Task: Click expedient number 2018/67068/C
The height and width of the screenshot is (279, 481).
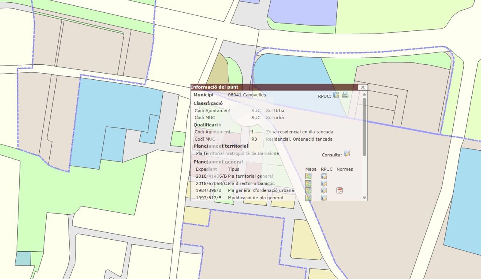Action: (x=211, y=183)
